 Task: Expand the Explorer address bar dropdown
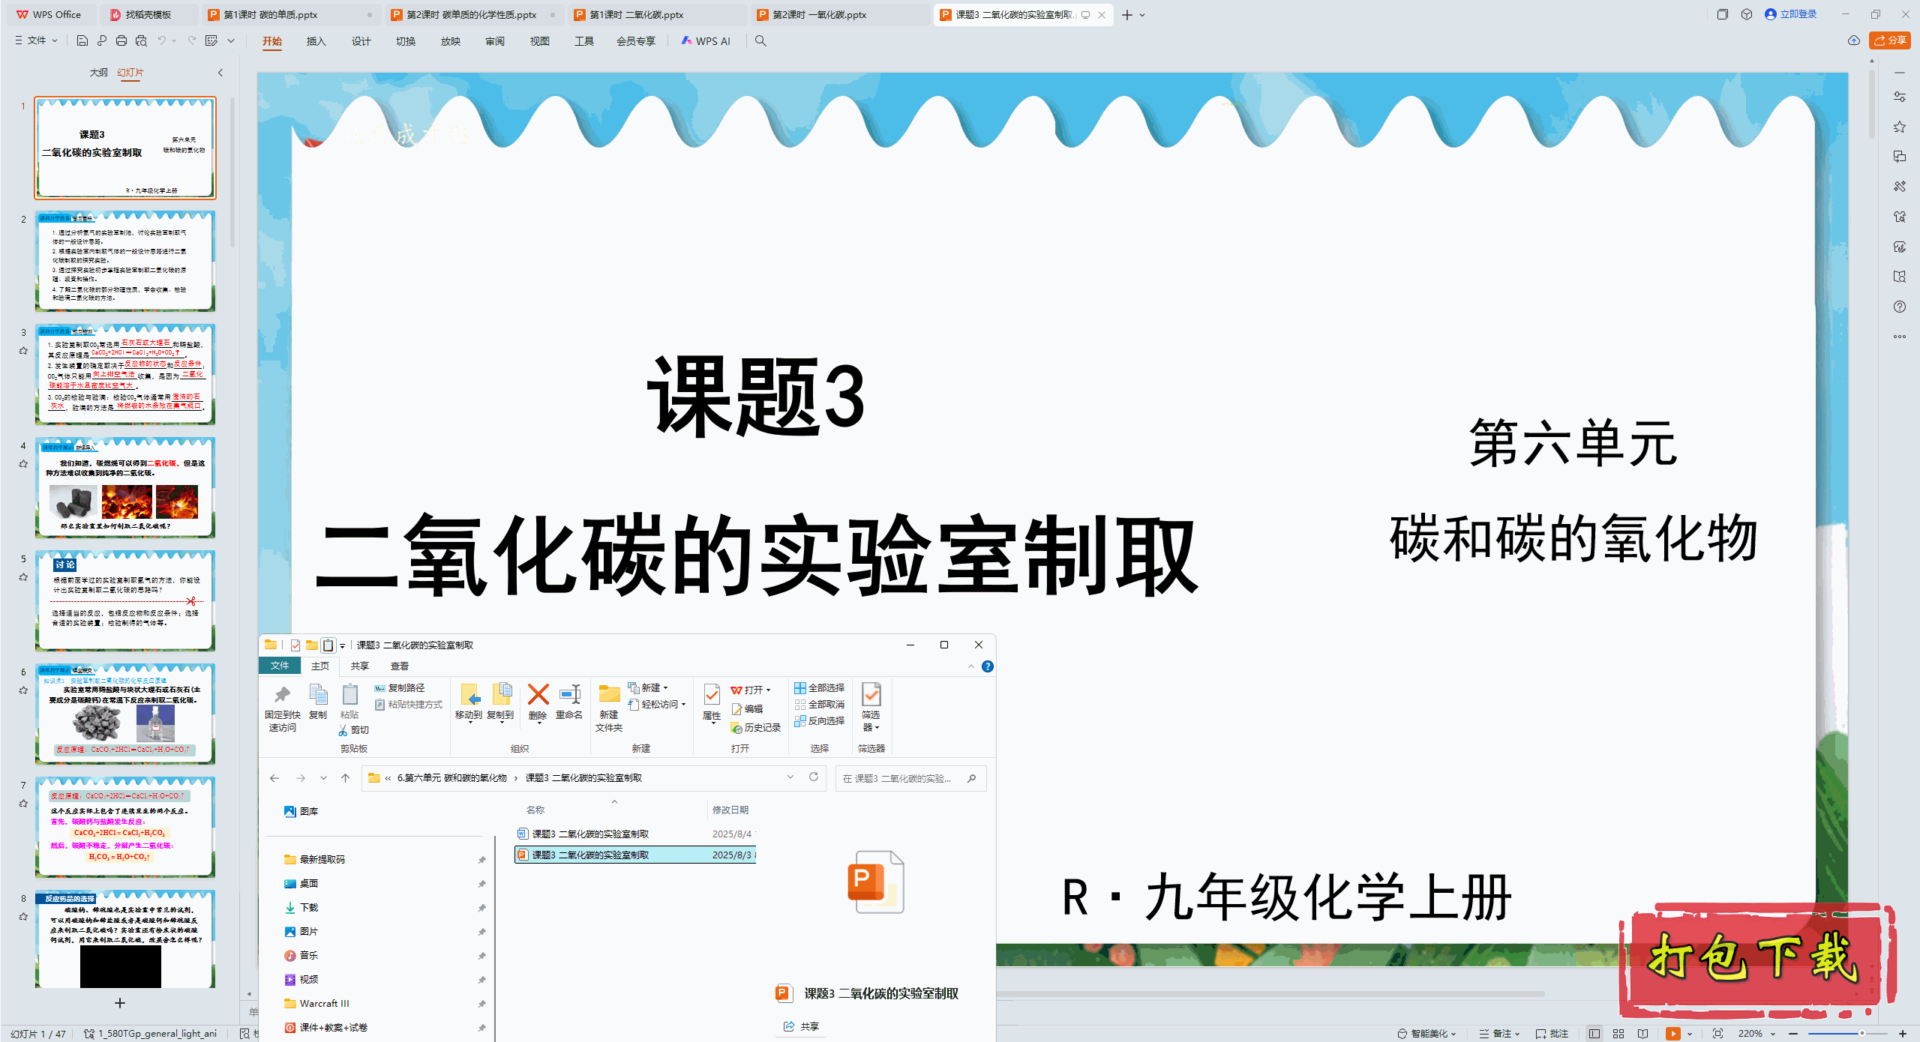tap(790, 777)
